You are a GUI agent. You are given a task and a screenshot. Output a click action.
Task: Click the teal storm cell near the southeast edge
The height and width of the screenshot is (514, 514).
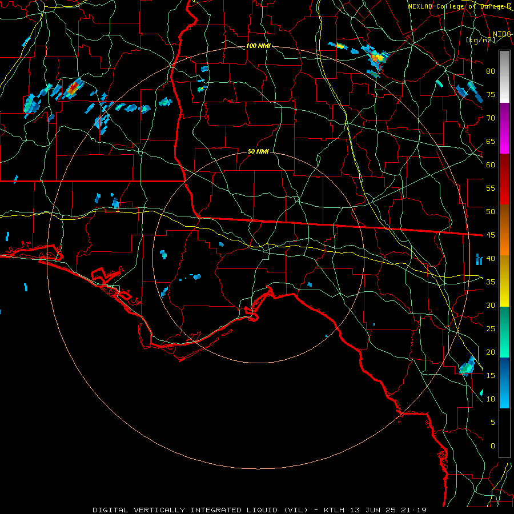coord(467,367)
